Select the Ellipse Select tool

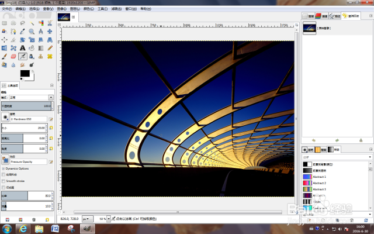tap(13, 23)
